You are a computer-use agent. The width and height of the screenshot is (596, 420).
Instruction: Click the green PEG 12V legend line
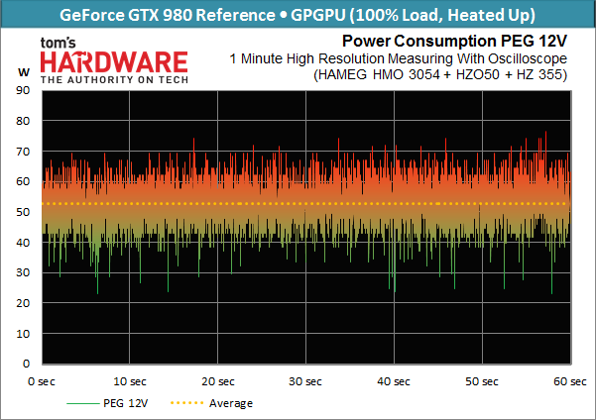point(83,403)
